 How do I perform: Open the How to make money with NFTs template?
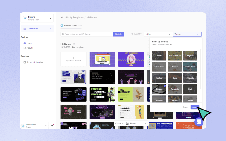click(x=102, y=77)
